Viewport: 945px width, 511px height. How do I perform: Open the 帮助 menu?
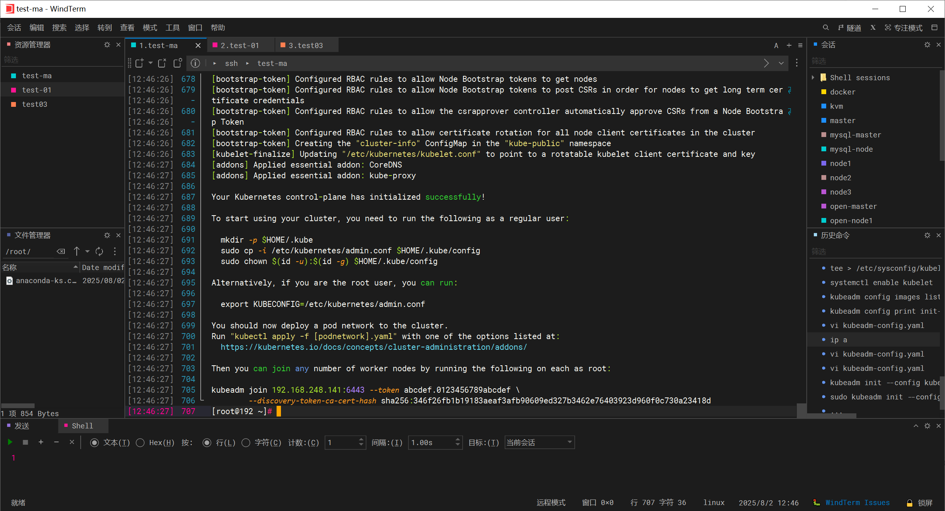(218, 28)
